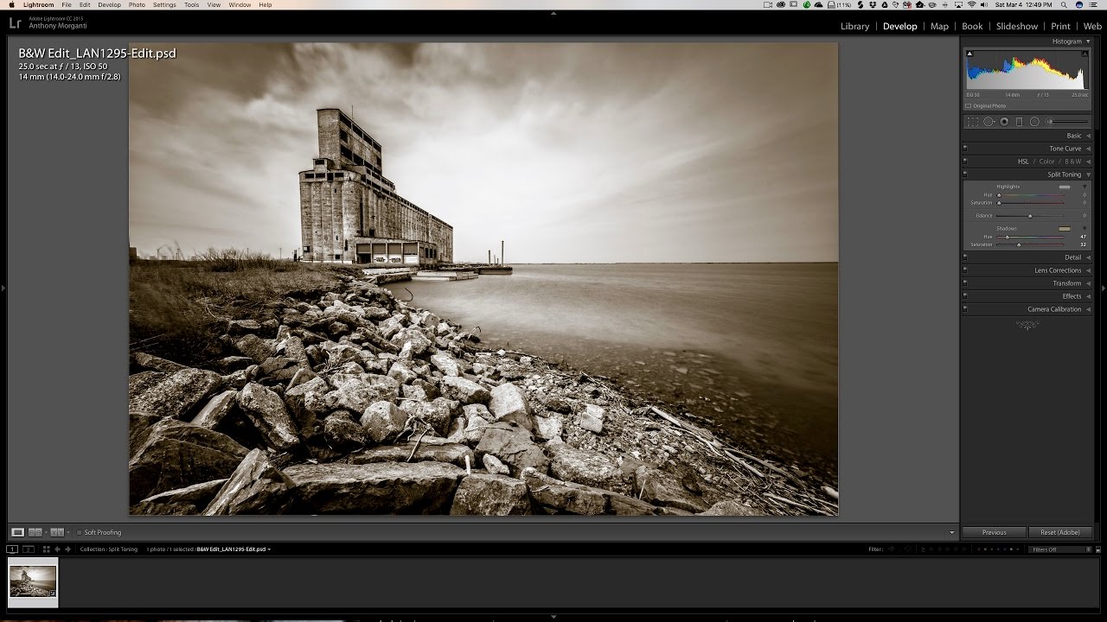
Task: Toggle Tone Curve panel on/off switch
Action: click(965, 149)
